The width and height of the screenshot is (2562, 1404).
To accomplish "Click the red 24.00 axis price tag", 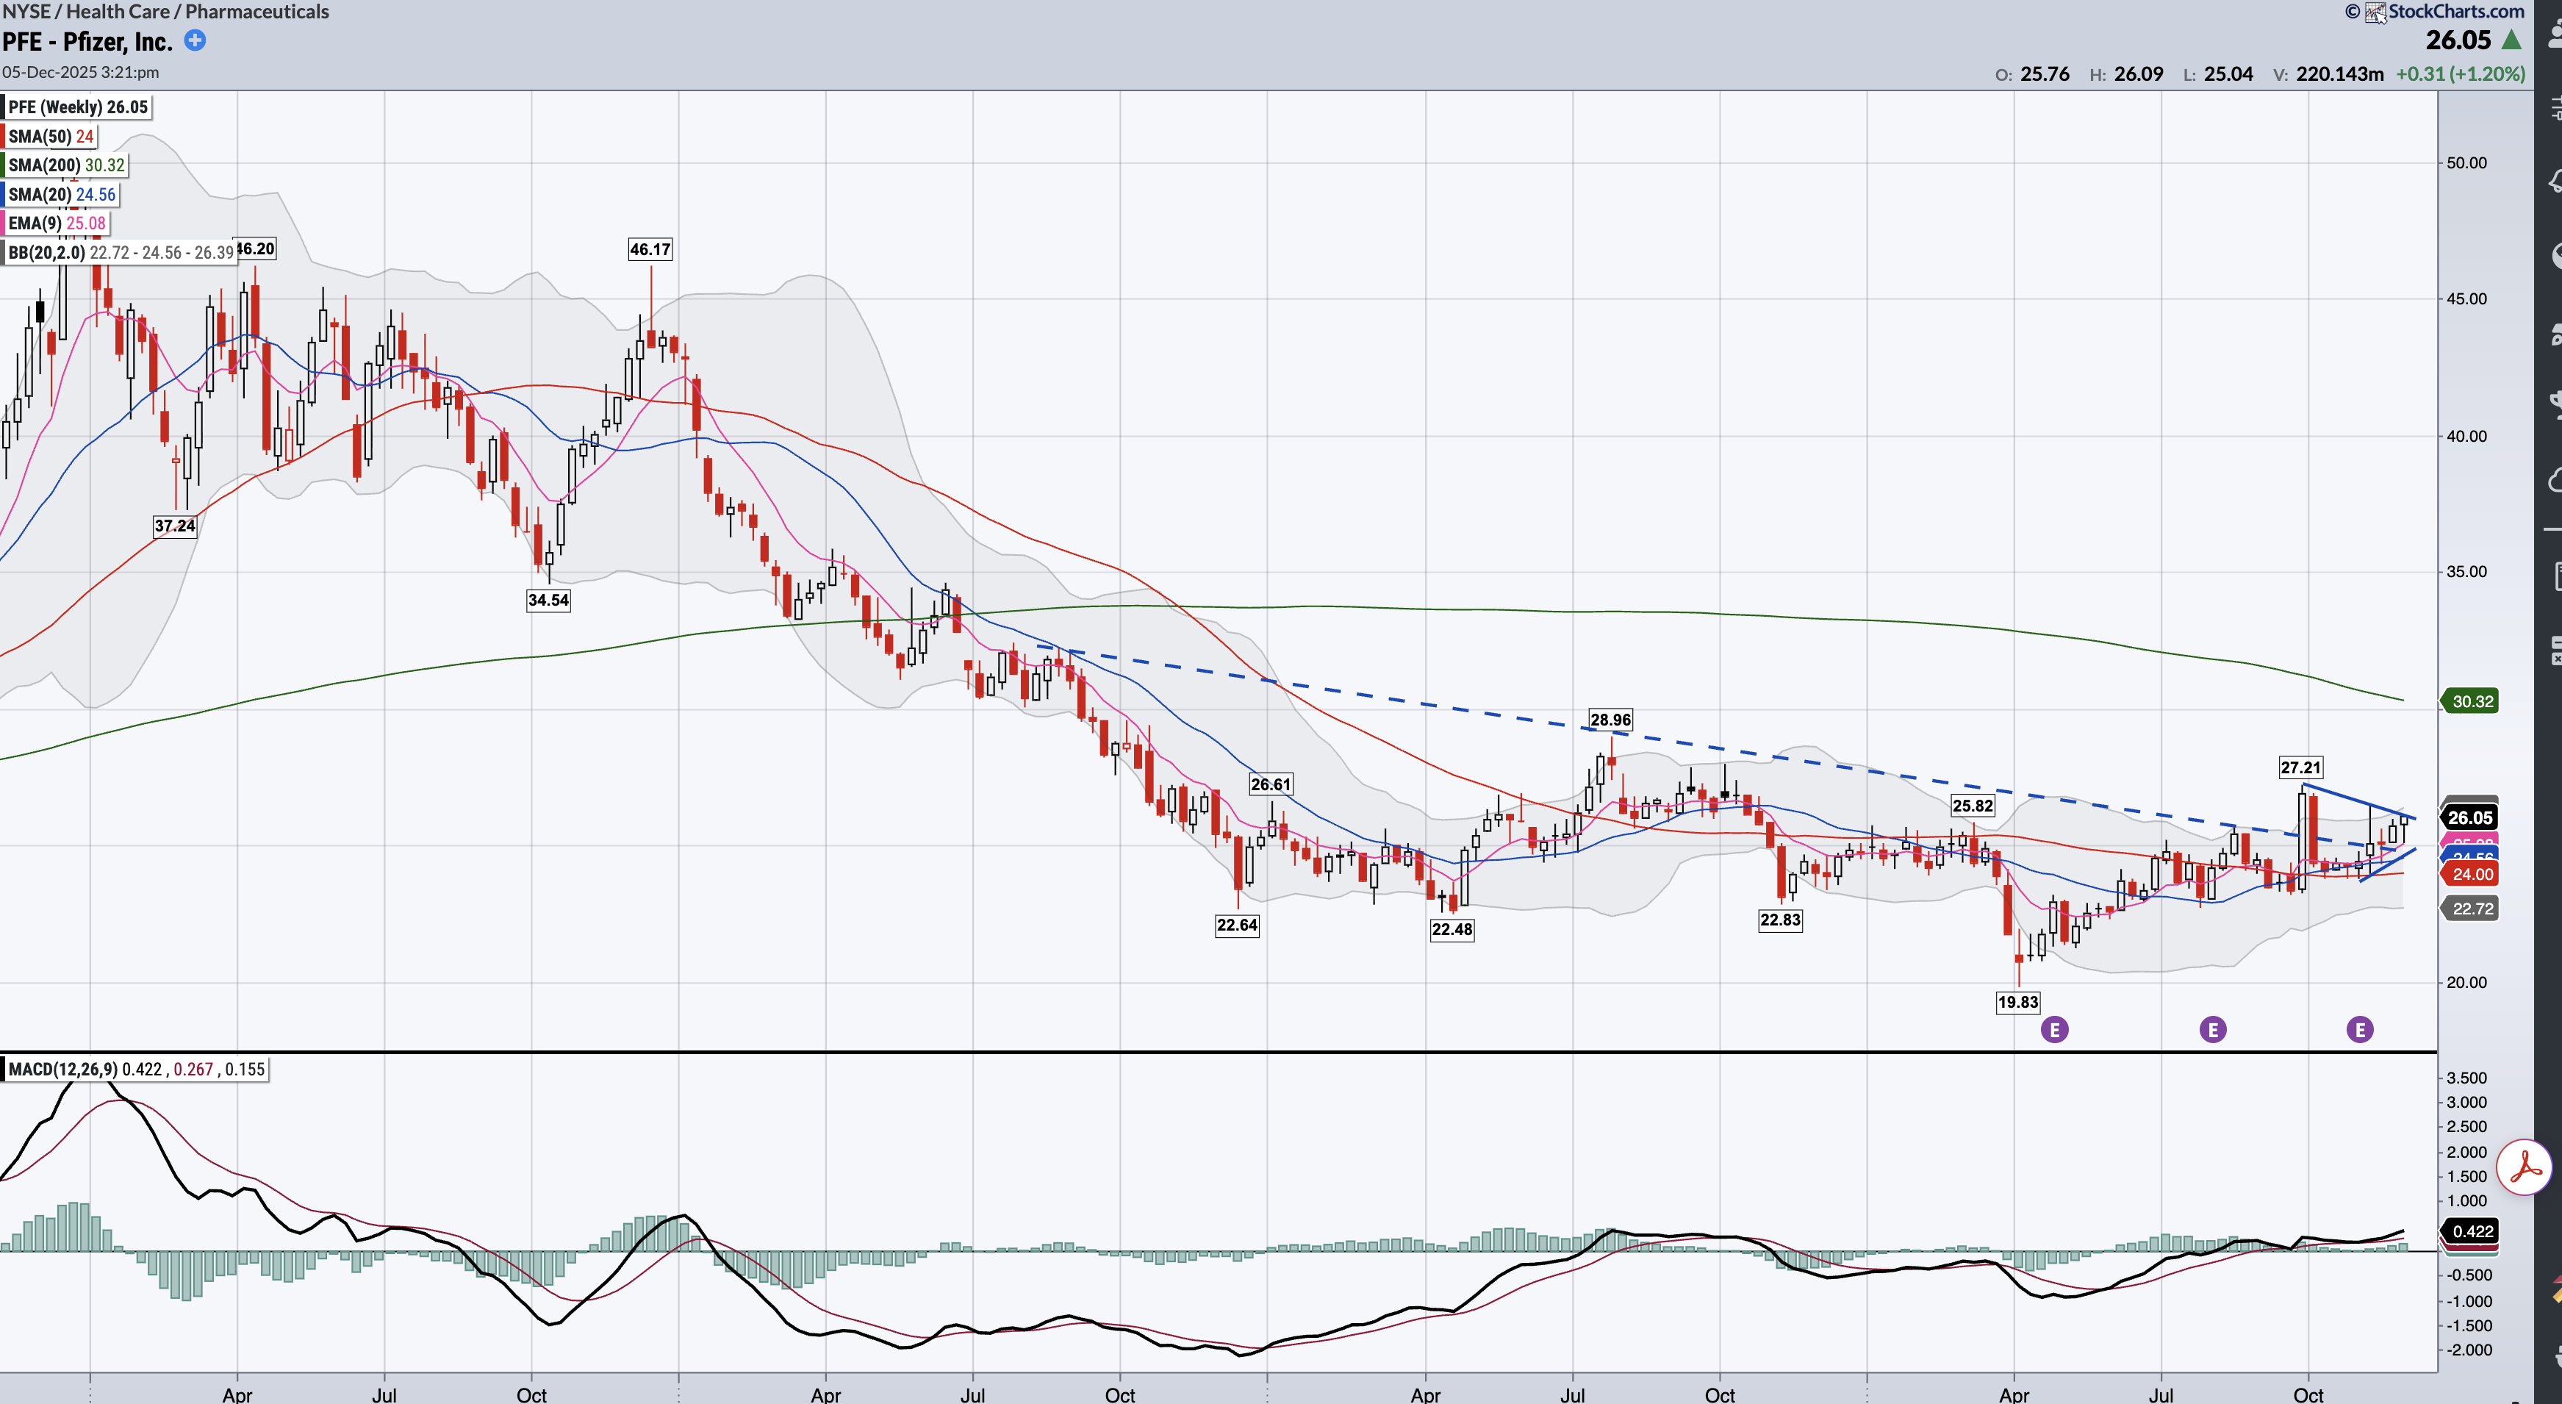I will click(2472, 875).
